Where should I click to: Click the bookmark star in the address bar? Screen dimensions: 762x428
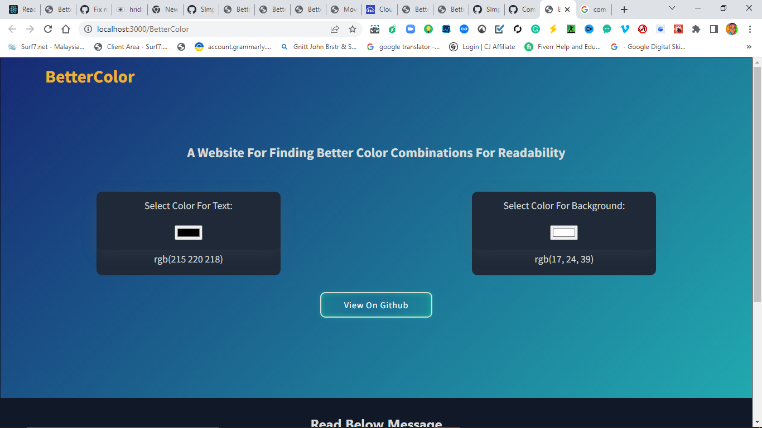352,28
